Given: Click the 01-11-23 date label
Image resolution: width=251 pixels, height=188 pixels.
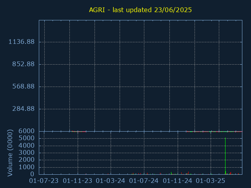Looking at the screenshot, I should 78,181.
